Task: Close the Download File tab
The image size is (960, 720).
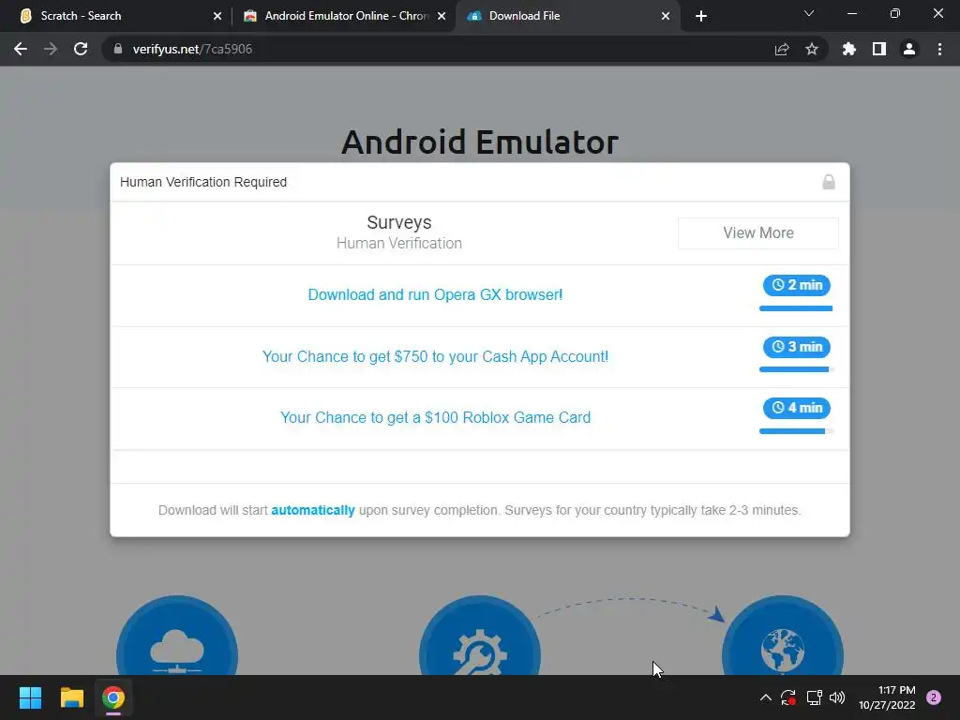Action: tap(666, 16)
